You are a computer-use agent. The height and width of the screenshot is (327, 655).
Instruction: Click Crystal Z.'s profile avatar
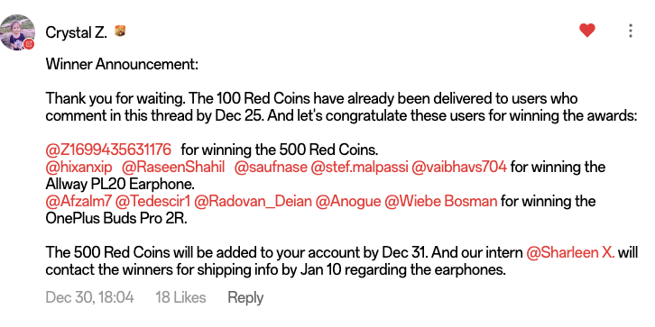point(17,33)
